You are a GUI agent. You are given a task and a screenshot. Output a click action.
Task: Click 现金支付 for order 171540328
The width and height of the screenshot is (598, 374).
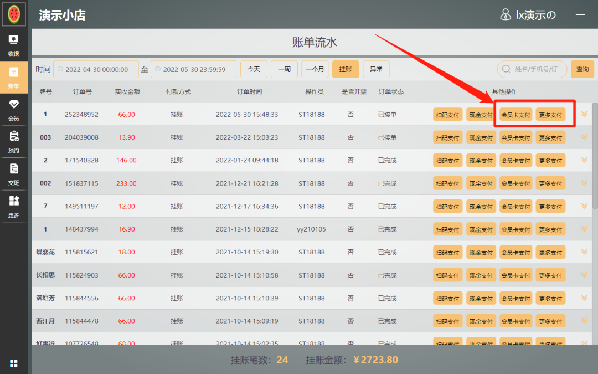pos(481,160)
